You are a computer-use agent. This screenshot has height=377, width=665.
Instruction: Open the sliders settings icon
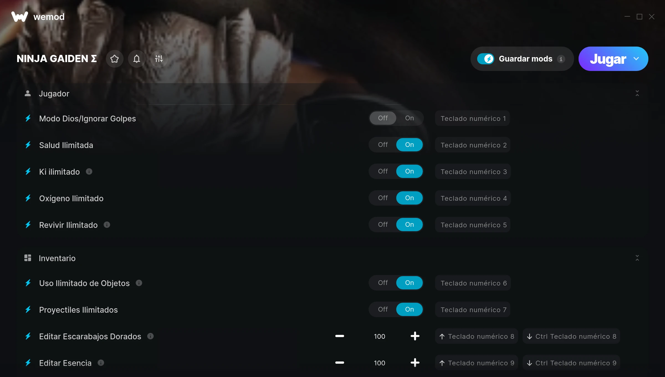coord(159,59)
